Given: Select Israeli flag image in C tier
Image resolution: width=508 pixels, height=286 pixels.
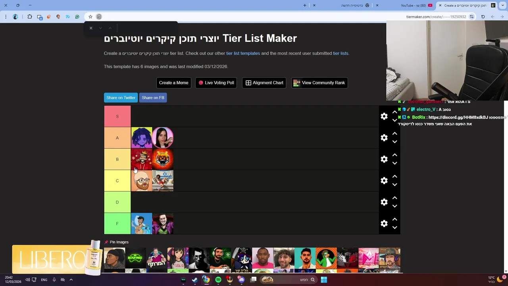Looking at the screenshot, I should [x=163, y=181].
